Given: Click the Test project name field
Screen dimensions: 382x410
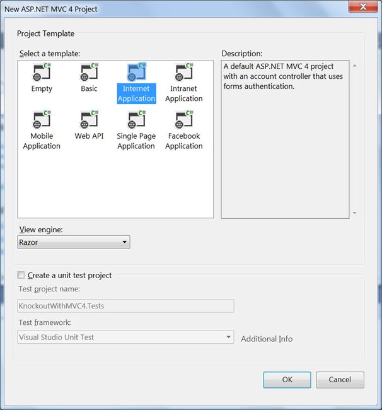Looking at the screenshot, I should point(125,306).
